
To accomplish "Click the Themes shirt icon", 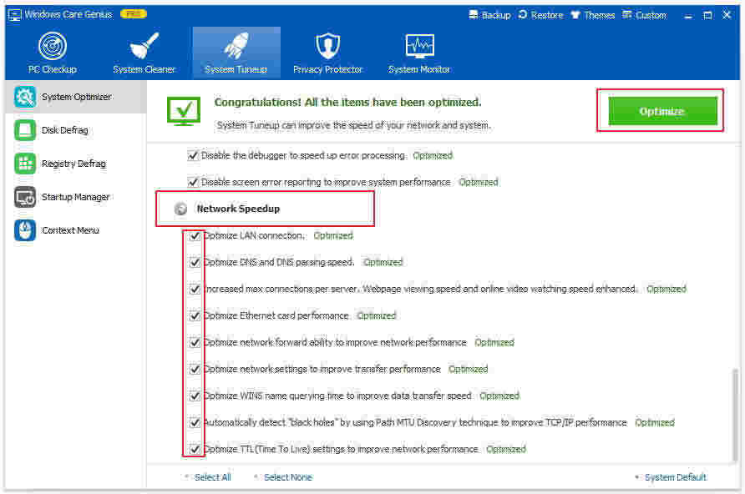I will point(575,15).
